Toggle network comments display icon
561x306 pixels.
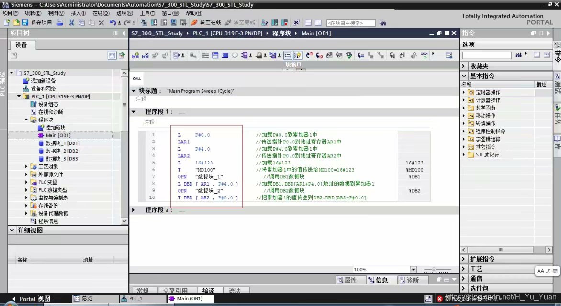coord(288,55)
